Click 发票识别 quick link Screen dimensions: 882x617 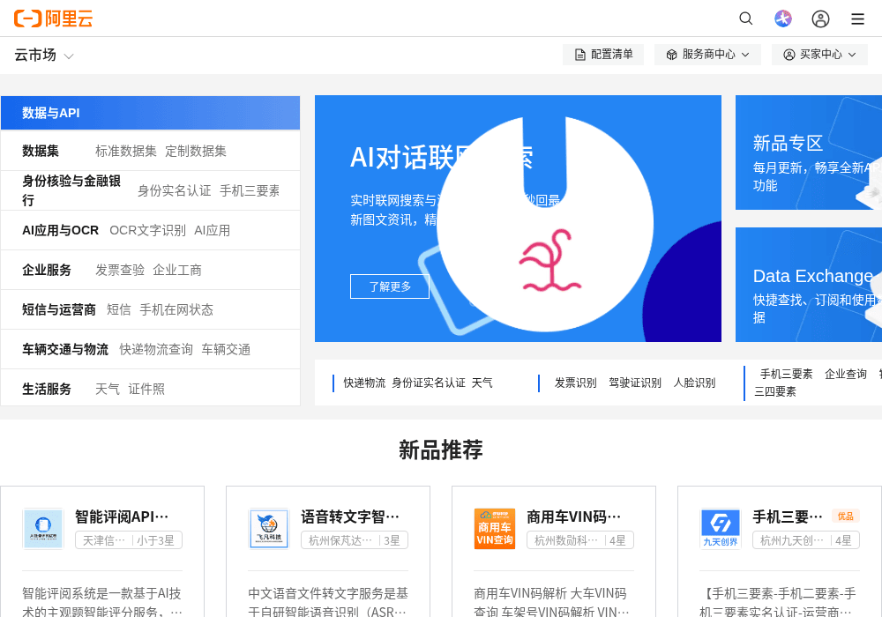(575, 383)
